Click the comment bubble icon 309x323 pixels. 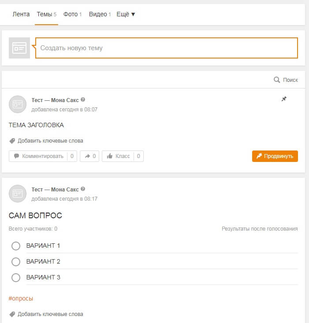point(16,156)
